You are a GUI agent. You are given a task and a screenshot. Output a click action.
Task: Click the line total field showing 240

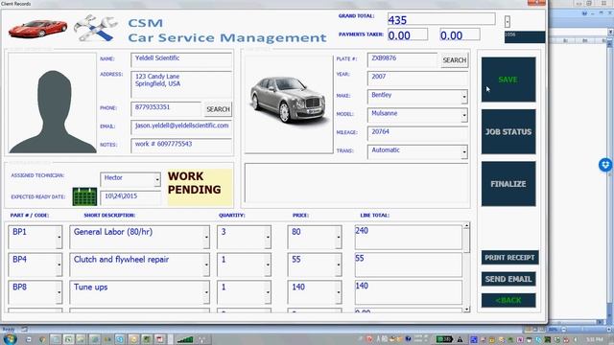[409, 237]
